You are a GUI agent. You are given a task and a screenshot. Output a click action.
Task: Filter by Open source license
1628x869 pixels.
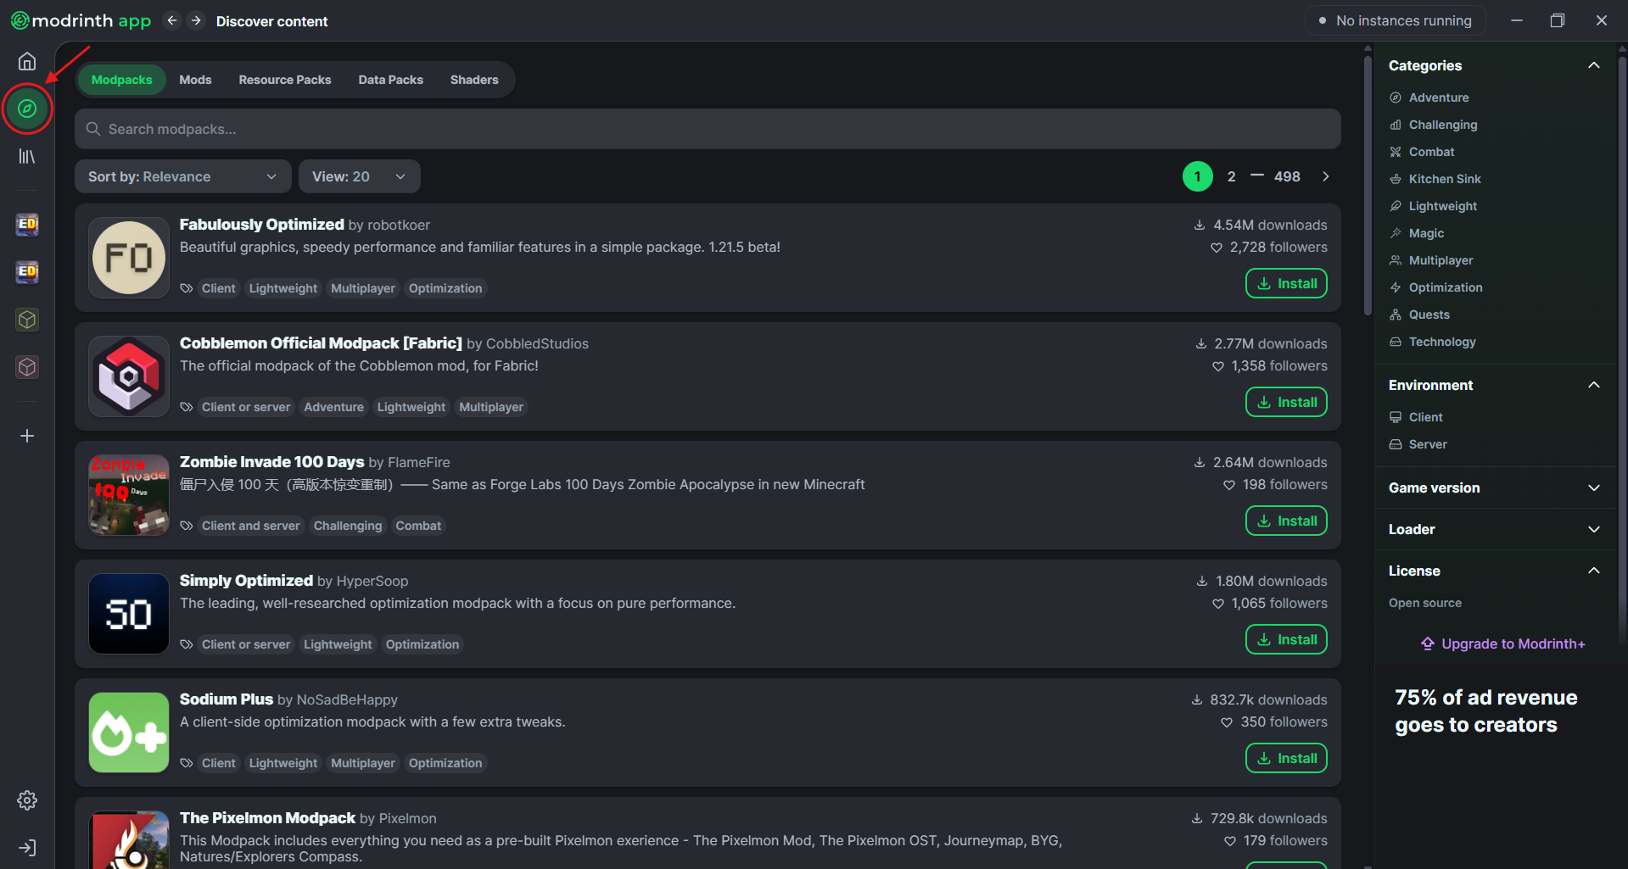tap(1425, 603)
